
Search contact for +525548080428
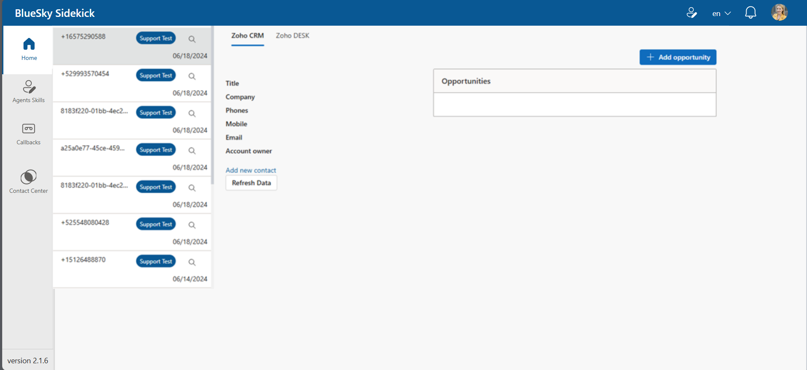pos(192,225)
